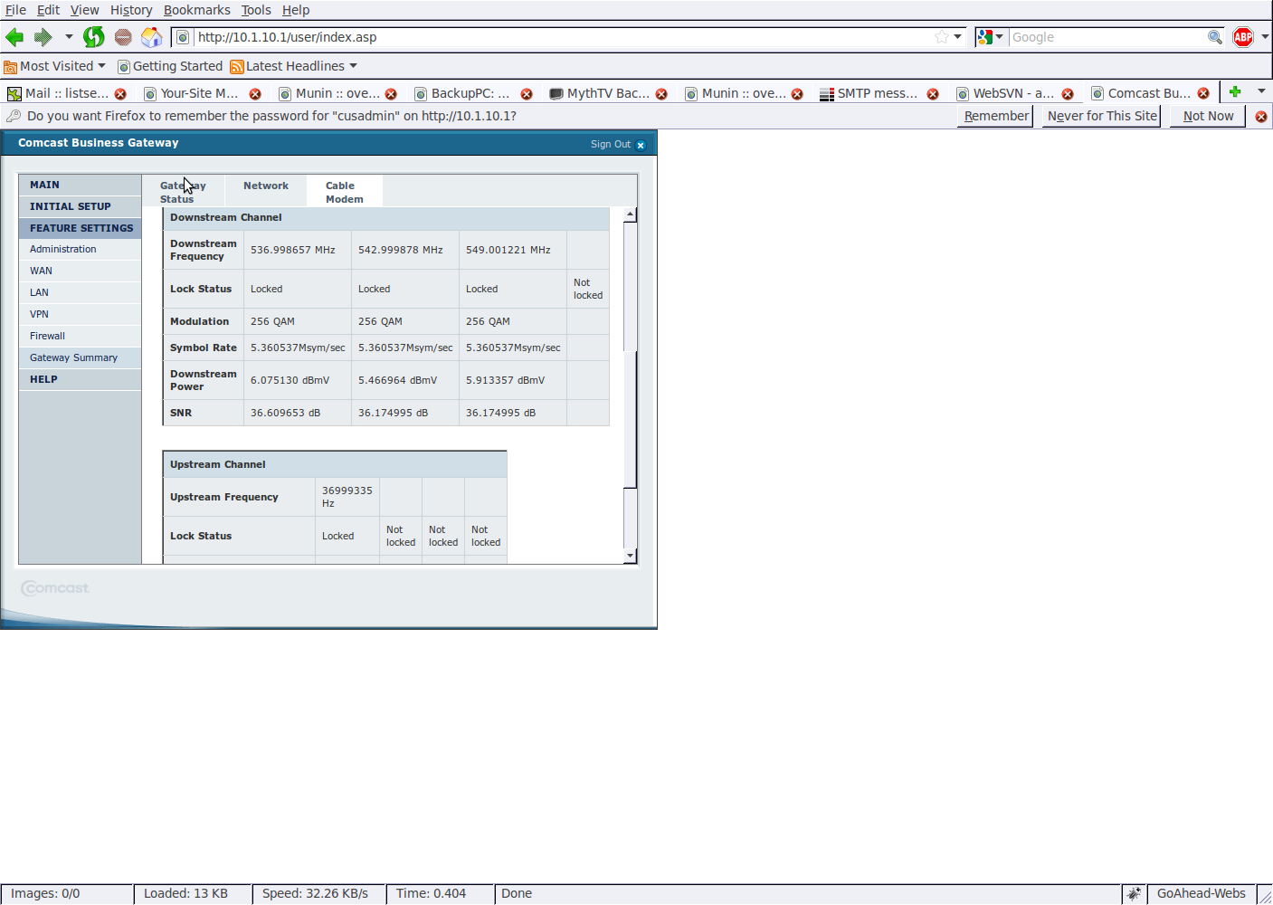Click the scroll down arrow in modem panel
This screenshot has width=1273, height=905.
[x=630, y=556]
